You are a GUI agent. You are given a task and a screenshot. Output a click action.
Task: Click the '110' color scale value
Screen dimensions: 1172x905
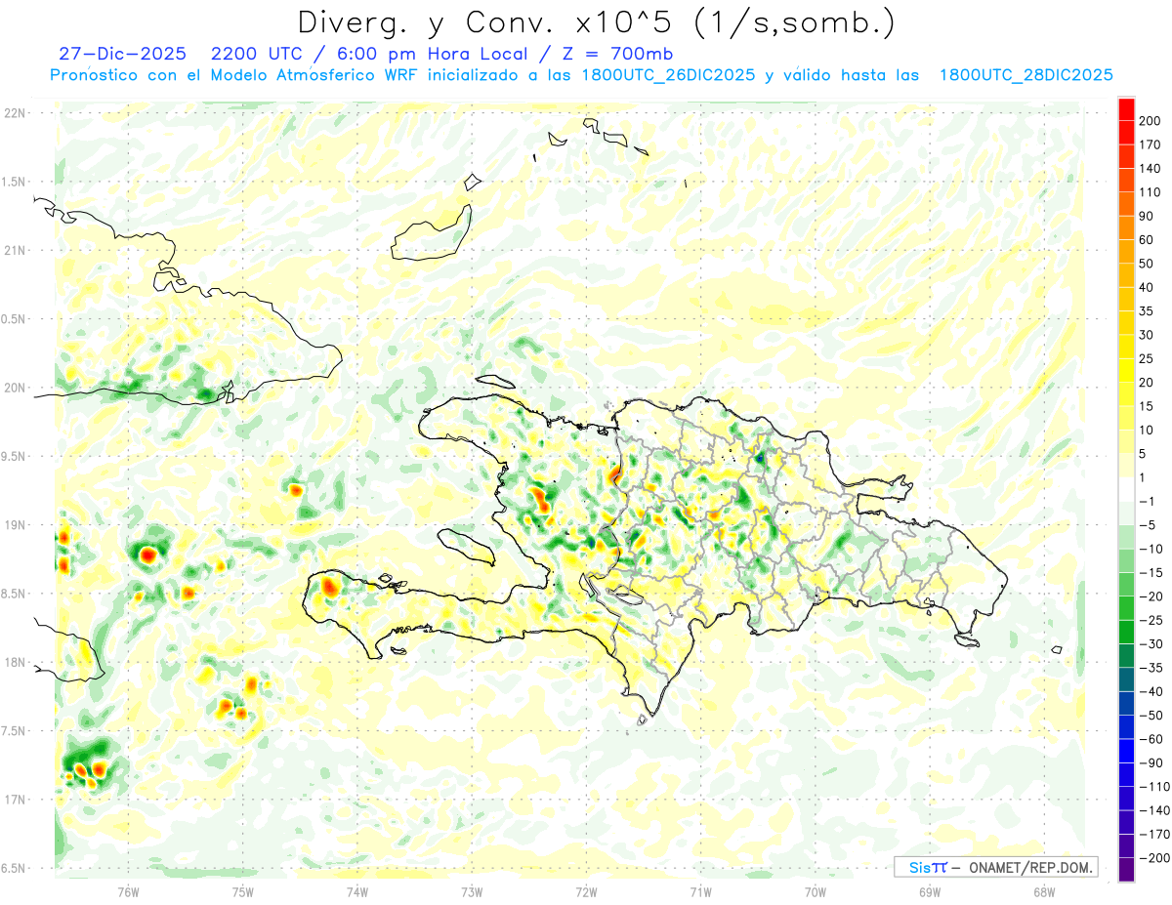(1150, 192)
